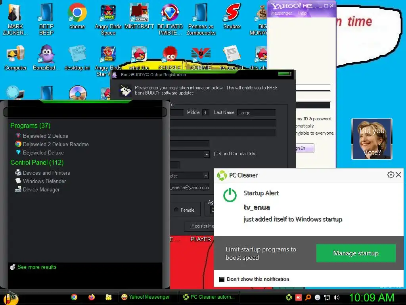Image resolution: width=406 pixels, height=305 pixels.
Task: Switch to PC Cleaner autom... taskbar button
Action: 209,297
